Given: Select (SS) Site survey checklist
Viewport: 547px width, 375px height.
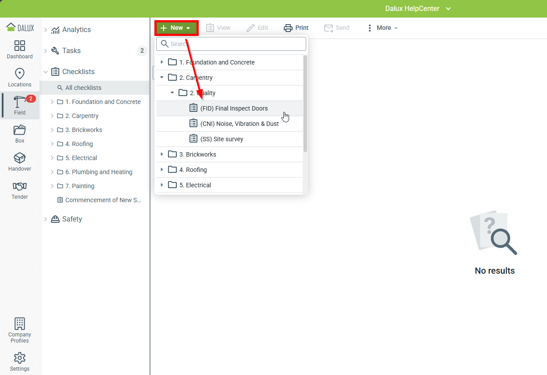Looking at the screenshot, I should [x=222, y=139].
